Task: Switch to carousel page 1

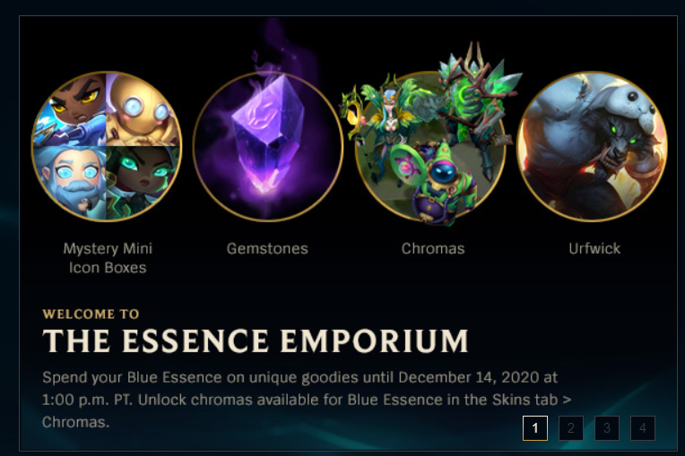Action: [535, 428]
